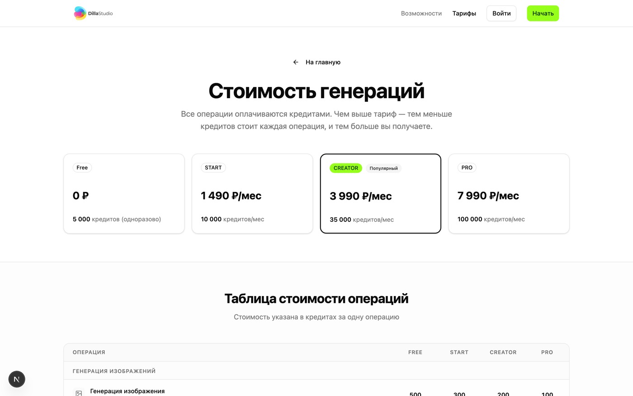This screenshot has height=396, width=633.
Task: Open Возможности in the navigation
Action: pos(421,14)
